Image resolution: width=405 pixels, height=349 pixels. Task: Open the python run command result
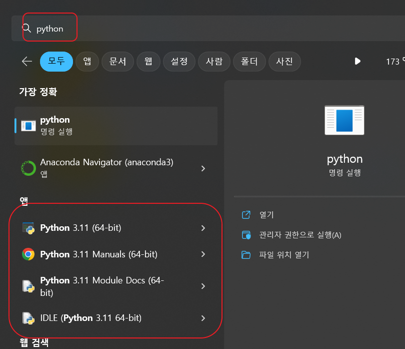click(116, 126)
